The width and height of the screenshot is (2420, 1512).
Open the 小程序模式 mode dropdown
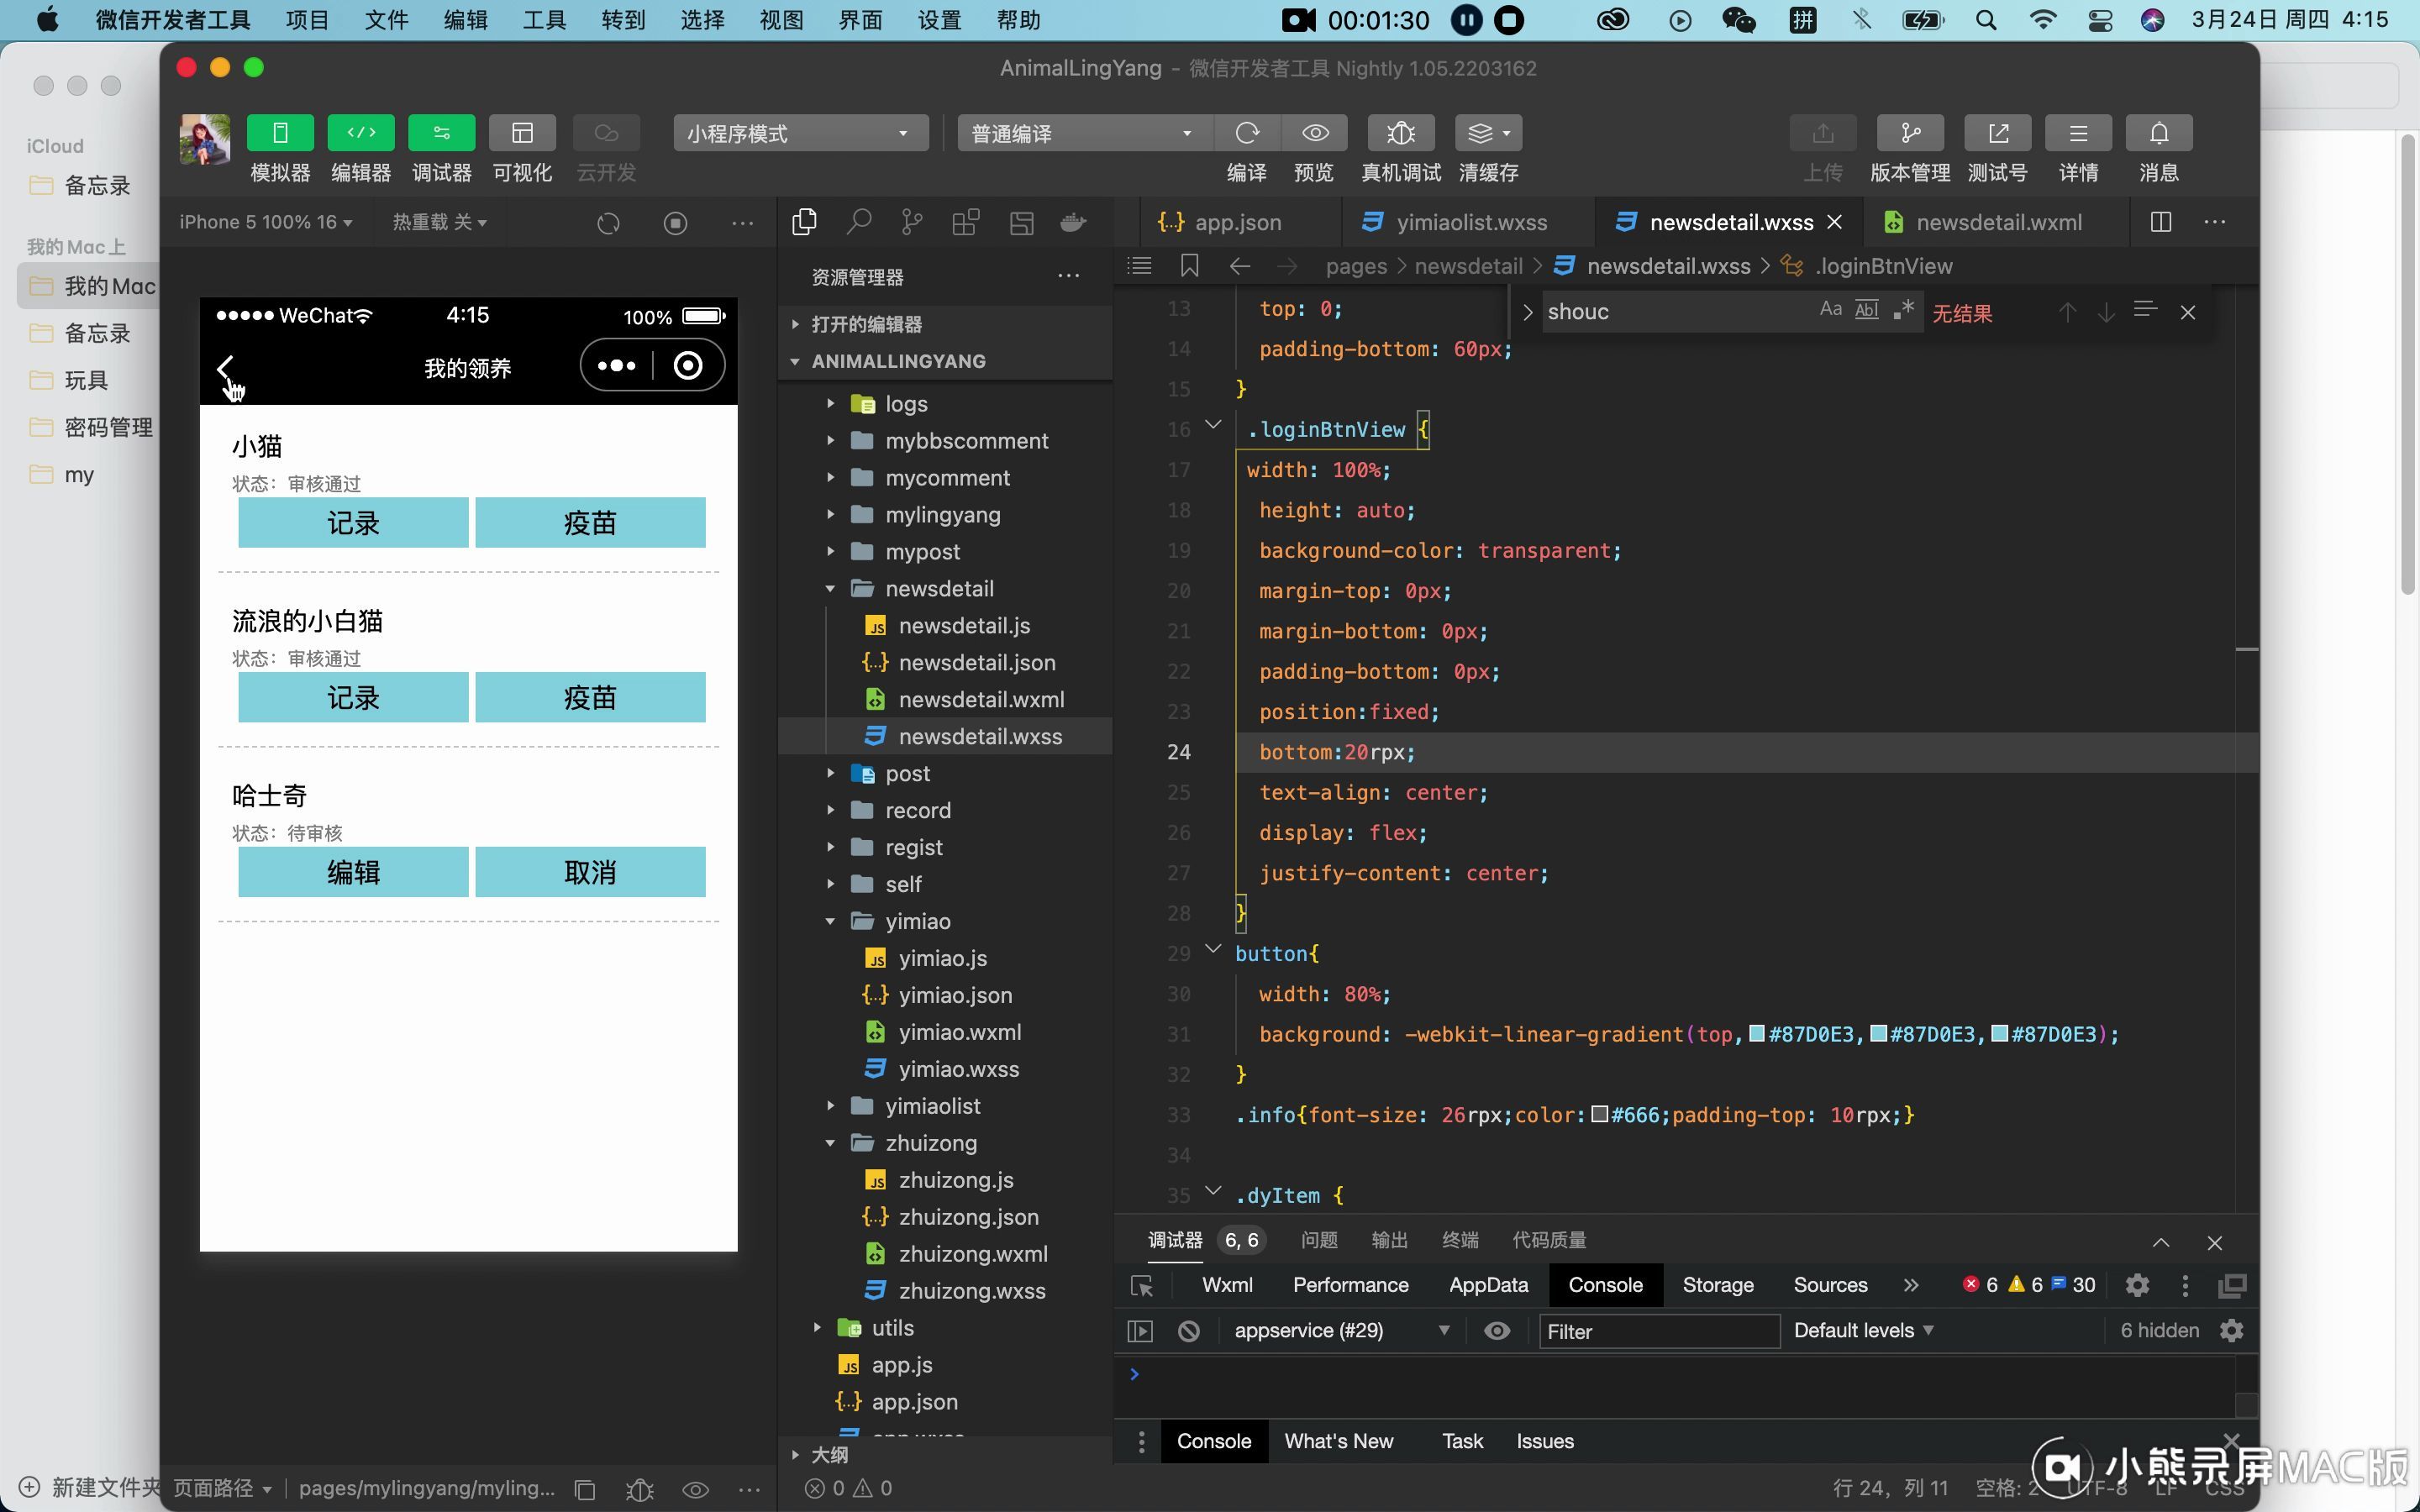click(x=798, y=133)
